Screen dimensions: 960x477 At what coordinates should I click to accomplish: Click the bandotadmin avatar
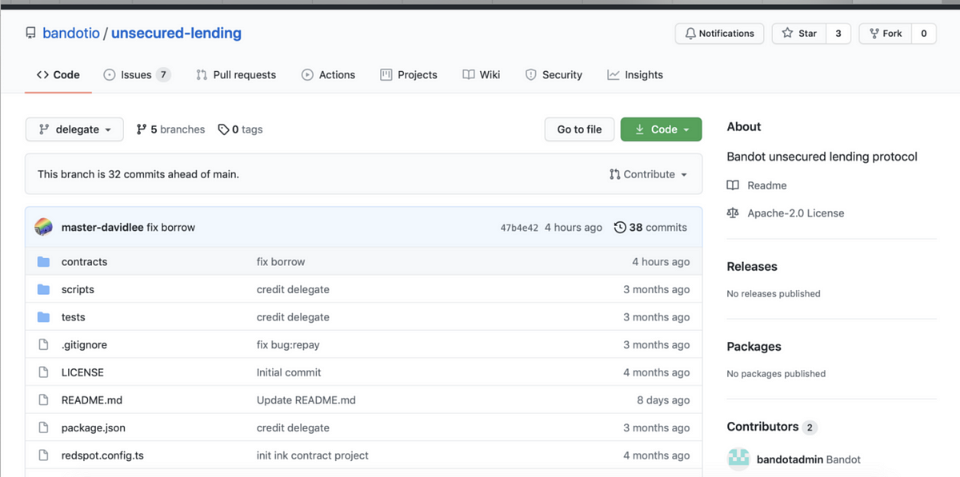pyautogui.click(x=738, y=459)
